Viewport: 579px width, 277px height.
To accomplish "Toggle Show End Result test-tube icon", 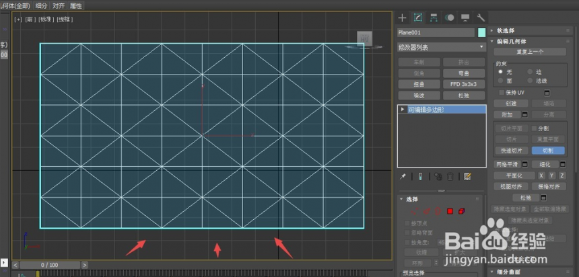I will click(x=420, y=177).
